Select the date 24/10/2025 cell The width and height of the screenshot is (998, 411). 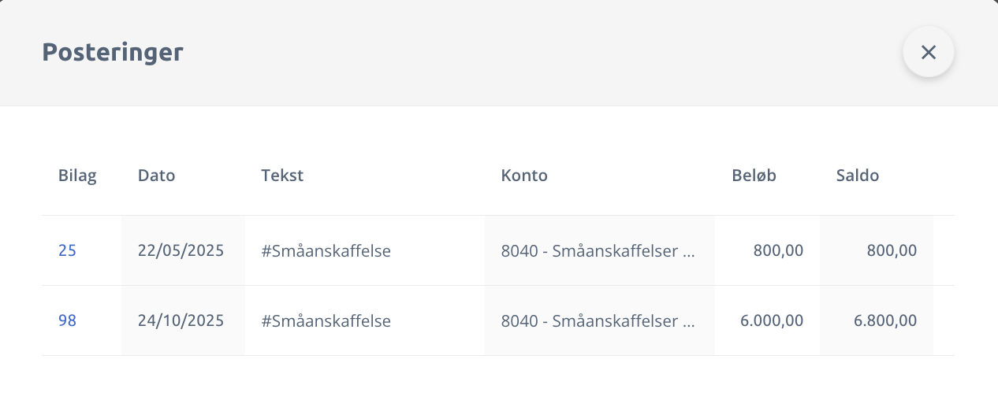(181, 321)
